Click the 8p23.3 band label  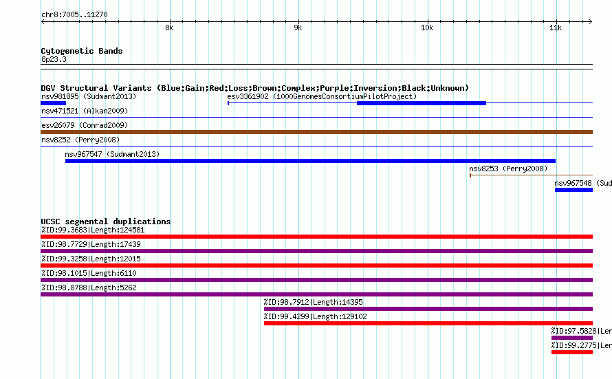click(x=54, y=59)
